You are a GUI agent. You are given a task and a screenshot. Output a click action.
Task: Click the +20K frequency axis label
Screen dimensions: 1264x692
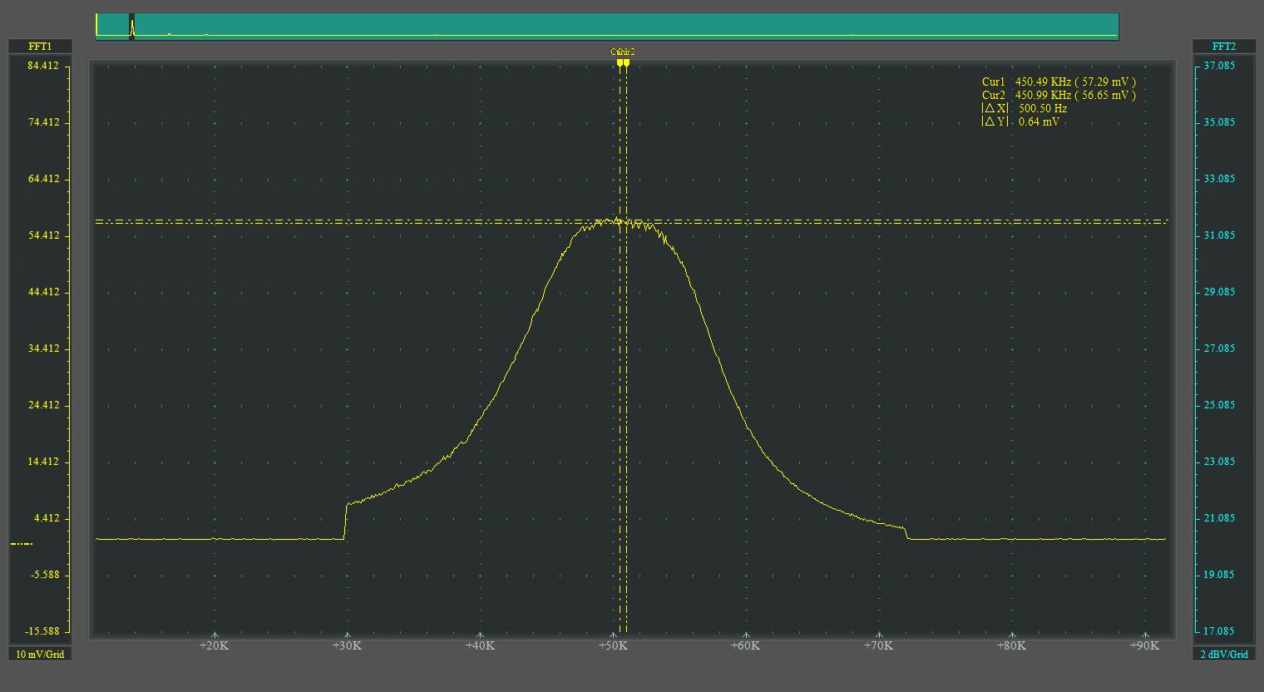coord(214,645)
